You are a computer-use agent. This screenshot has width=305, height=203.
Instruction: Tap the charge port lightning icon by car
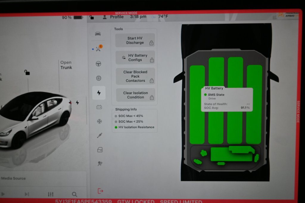pyautogui.click(x=77, y=103)
